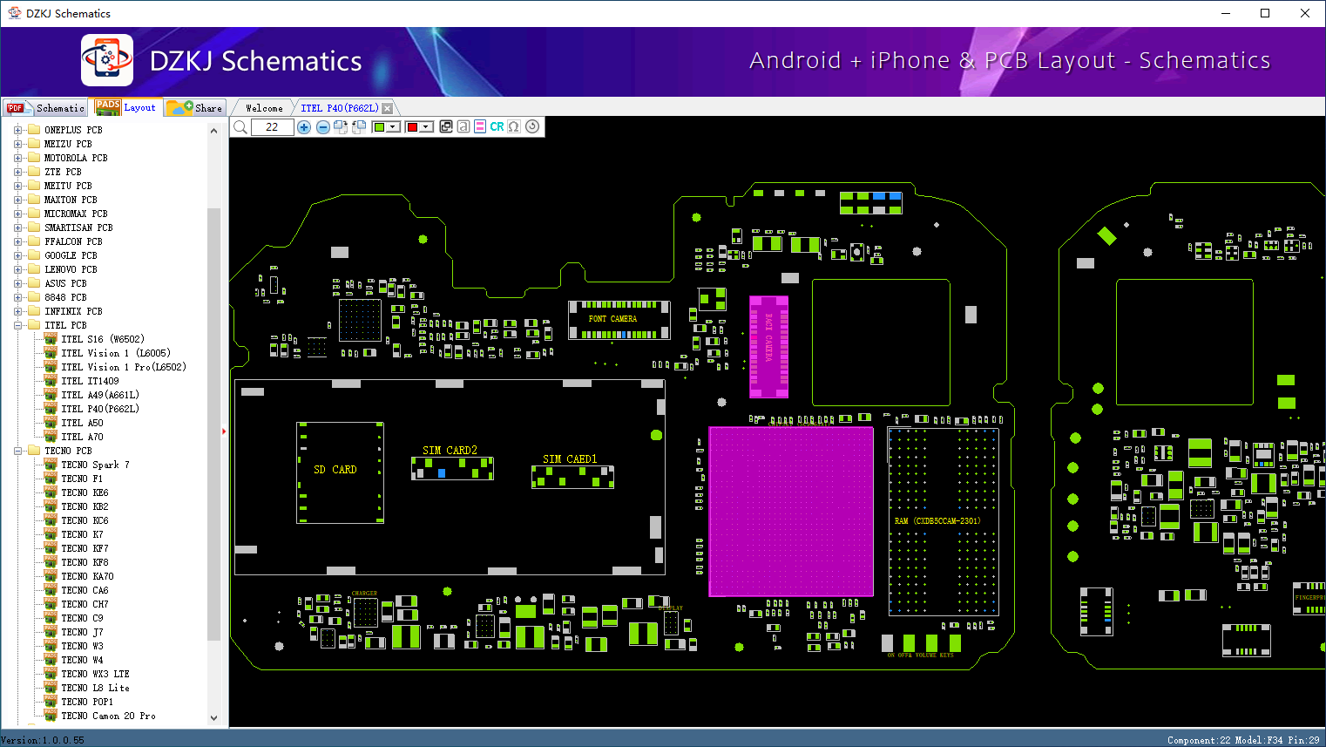Collapse the ITEL PCB folder

pos(17,325)
